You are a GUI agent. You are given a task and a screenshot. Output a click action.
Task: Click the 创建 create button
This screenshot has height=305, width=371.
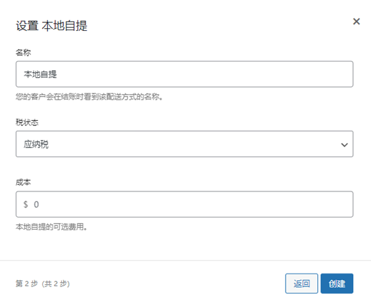[337, 283]
